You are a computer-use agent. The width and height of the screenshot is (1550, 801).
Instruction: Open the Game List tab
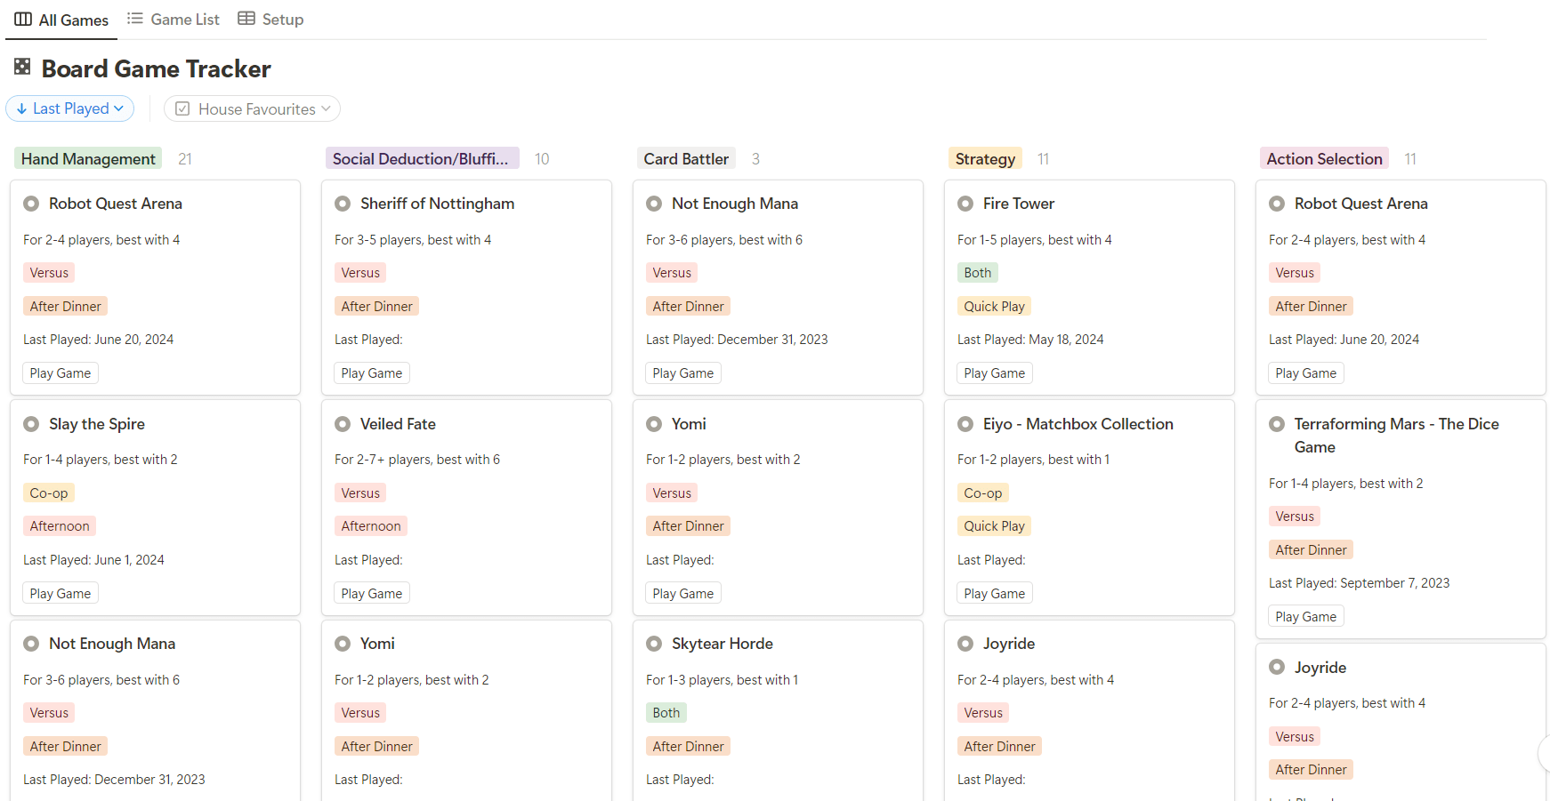coord(174,20)
